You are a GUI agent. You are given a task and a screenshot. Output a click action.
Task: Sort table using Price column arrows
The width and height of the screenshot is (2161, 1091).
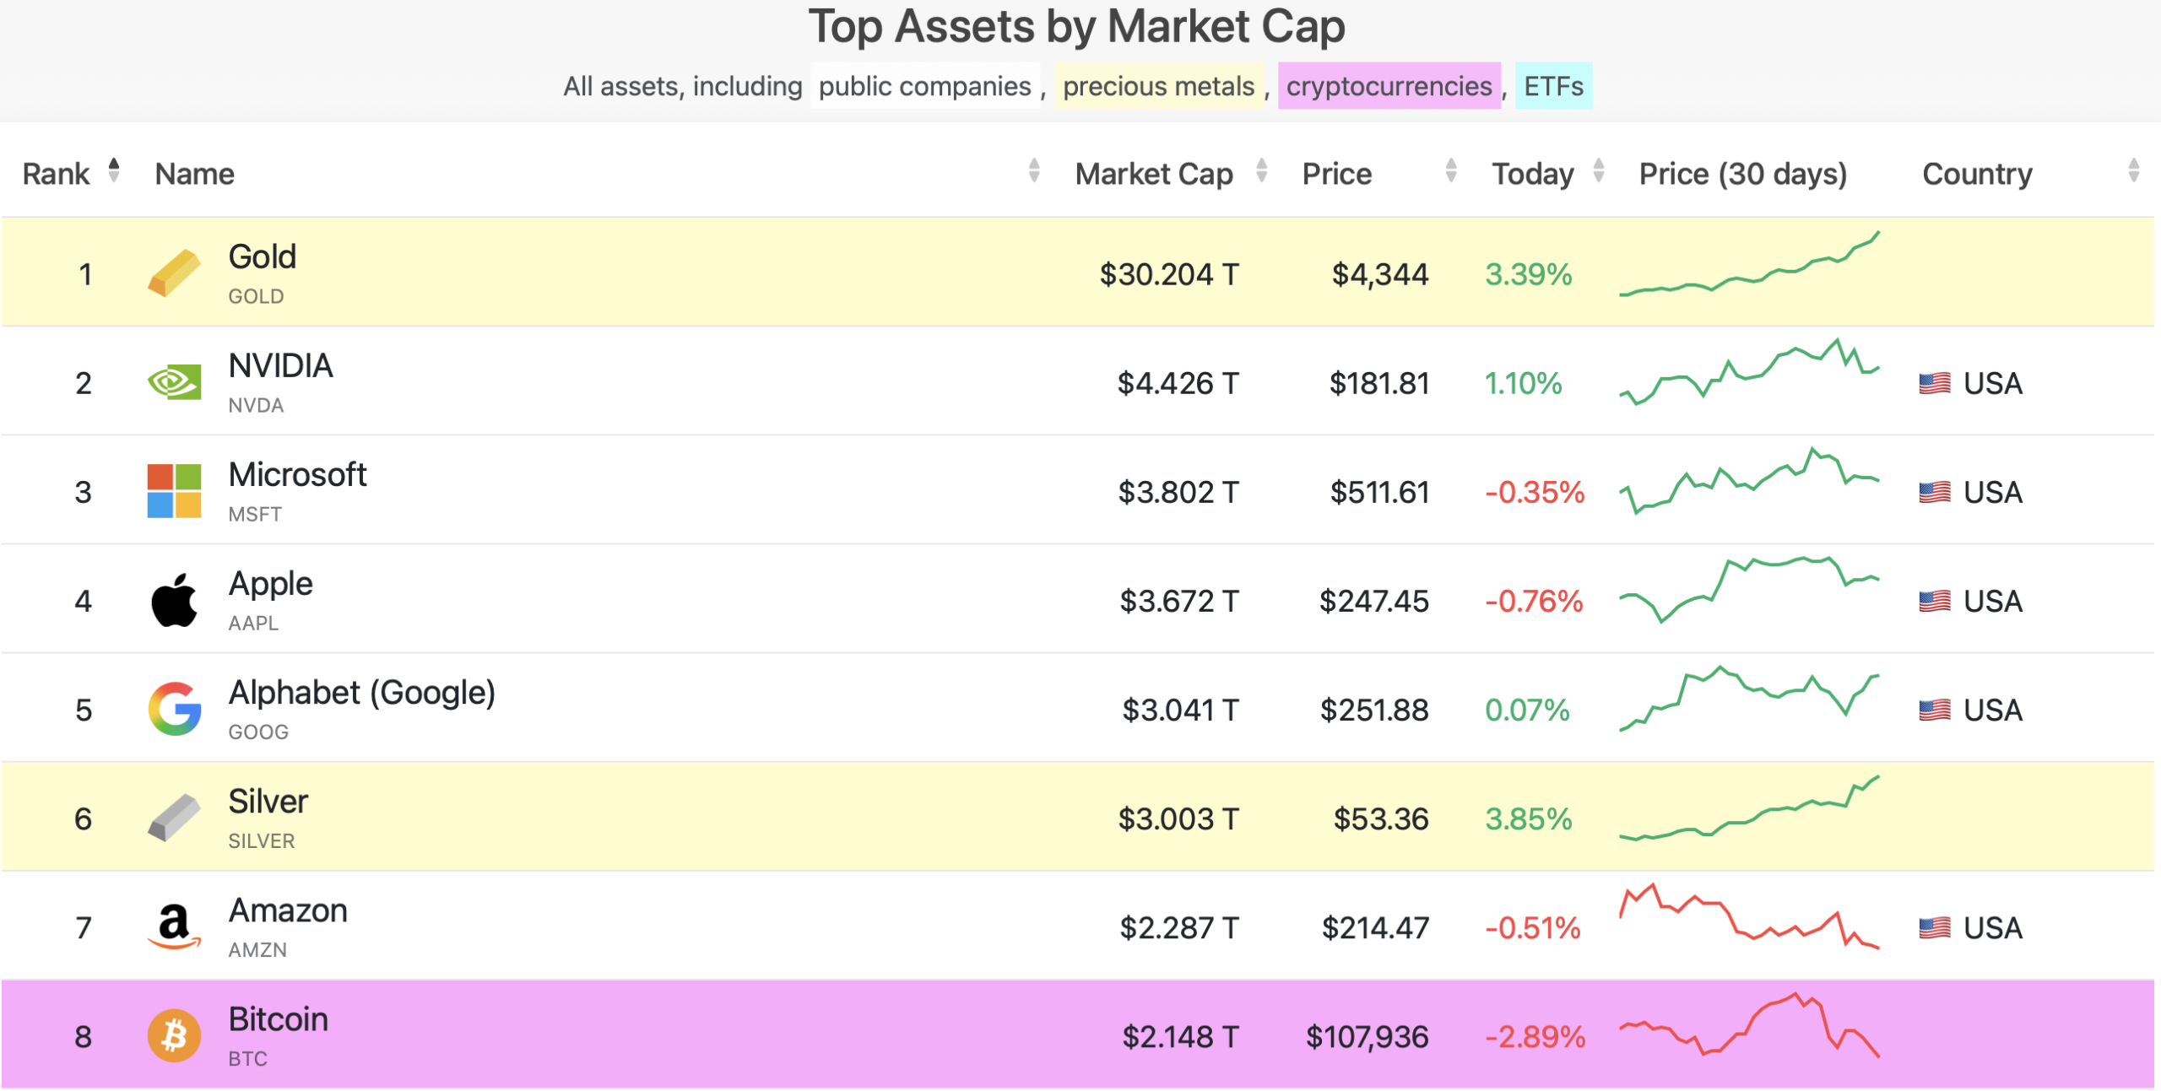1451,171
